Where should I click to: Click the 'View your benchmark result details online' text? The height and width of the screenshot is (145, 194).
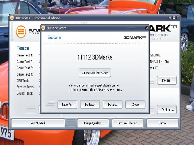(94, 85)
